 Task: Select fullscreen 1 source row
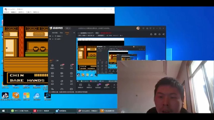tap(62, 39)
